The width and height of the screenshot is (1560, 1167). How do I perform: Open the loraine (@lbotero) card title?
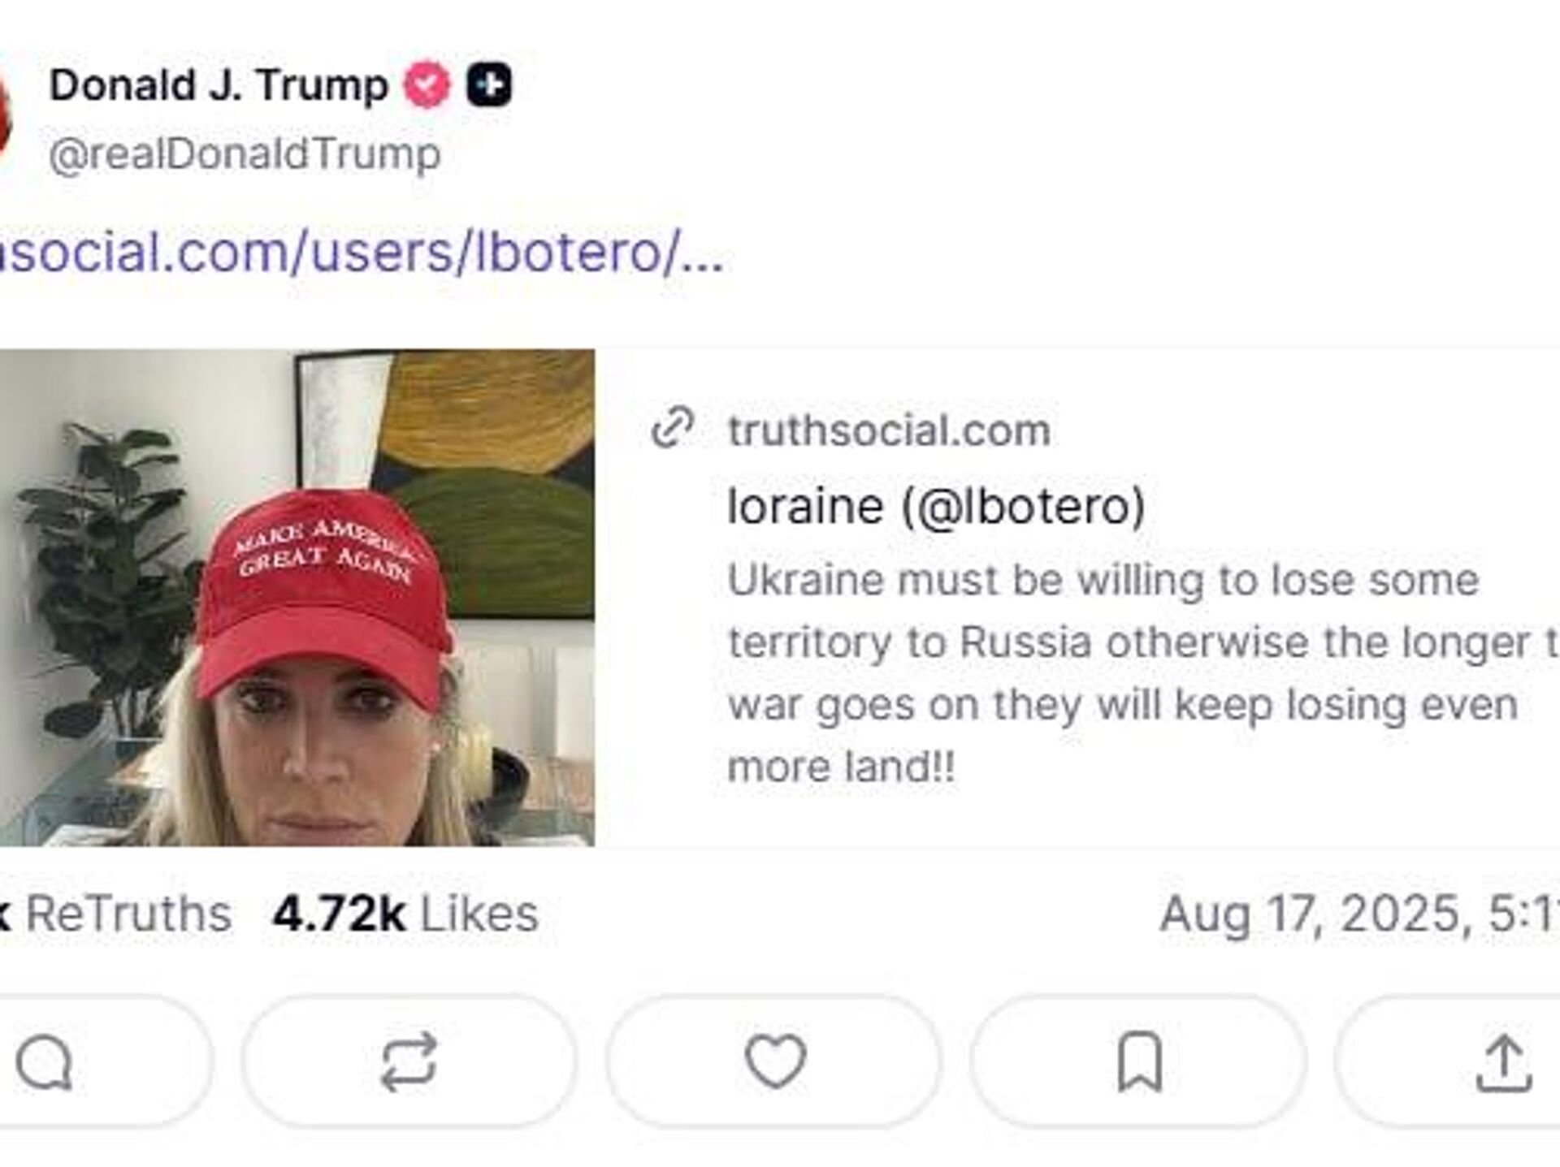(936, 506)
